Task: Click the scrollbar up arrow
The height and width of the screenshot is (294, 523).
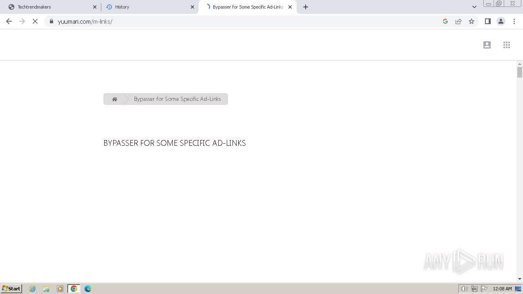Action: click(x=520, y=64)
